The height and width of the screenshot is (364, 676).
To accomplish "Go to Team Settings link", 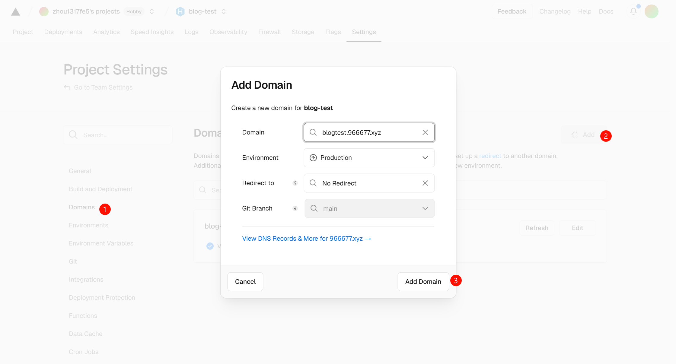I will tap(103, 87).
